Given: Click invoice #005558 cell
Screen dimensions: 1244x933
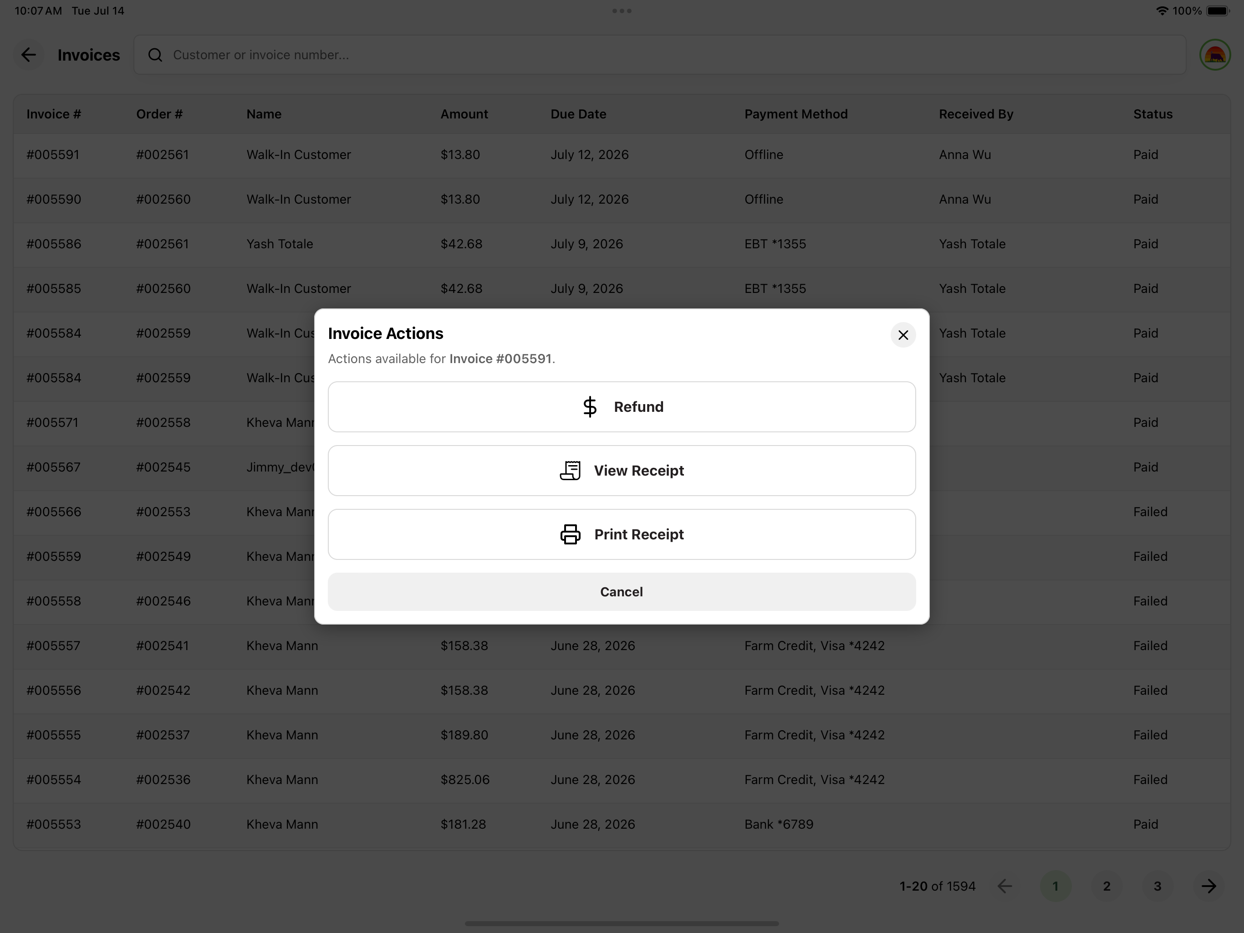Looking at the screenshot, I should (x=53, y=601).
